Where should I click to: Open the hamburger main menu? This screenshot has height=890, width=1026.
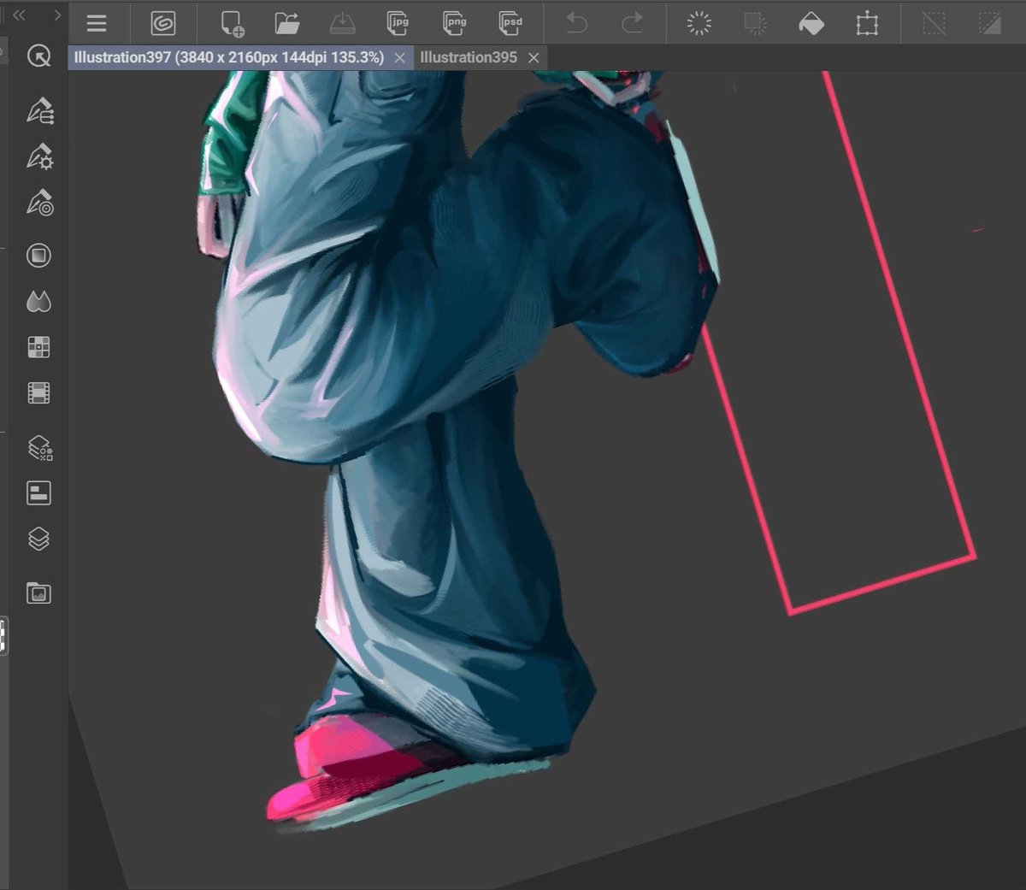tap(97, 23)
